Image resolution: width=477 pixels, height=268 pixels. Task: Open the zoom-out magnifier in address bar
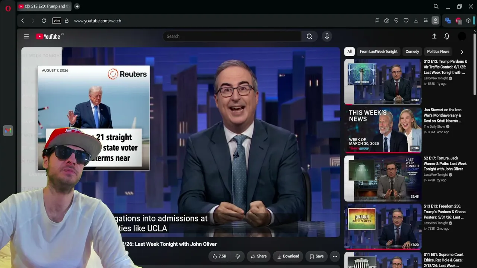(377, 21)
